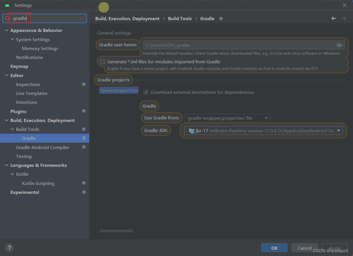
Task: Open the Gradle JDK dropdown
Action: click(x=263, y=131)
